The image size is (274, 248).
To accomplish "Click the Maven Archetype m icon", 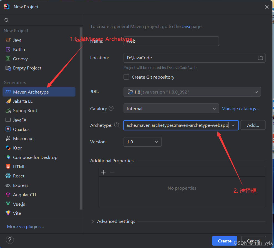I will click(8, 92).
